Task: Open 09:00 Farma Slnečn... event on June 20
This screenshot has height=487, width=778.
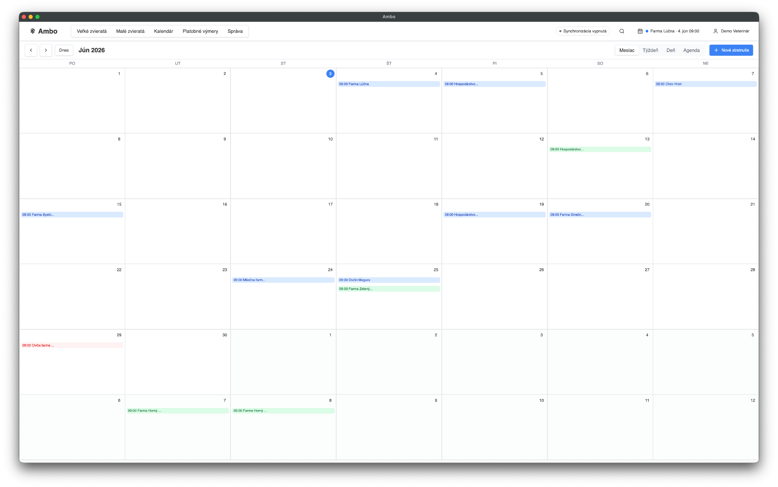Action: [x=600, y=215]
